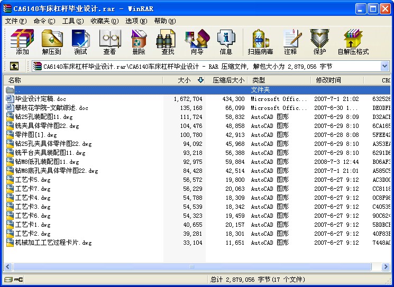The width and height of the screenshot is (394, 287).
Task: Click the 测试 (Test) toolbar icon
Action: [x=80, y=39]
